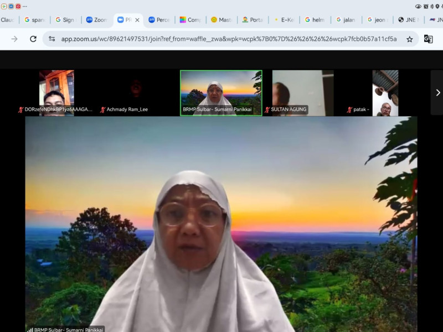Bookmark this page with star icon
This screenshot has width=443, height=332.
410,39
